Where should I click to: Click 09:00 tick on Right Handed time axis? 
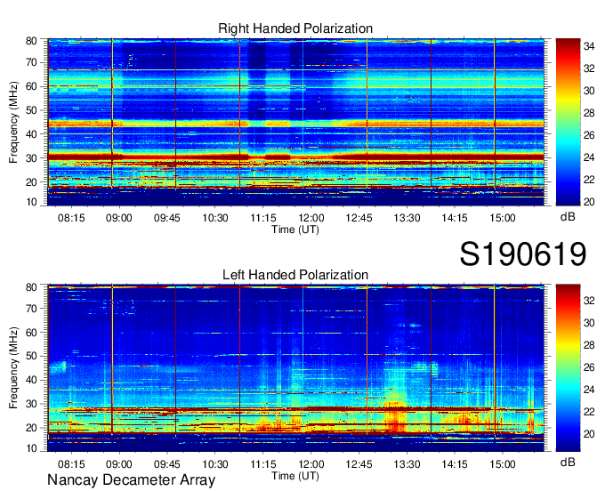pos(119,218)
